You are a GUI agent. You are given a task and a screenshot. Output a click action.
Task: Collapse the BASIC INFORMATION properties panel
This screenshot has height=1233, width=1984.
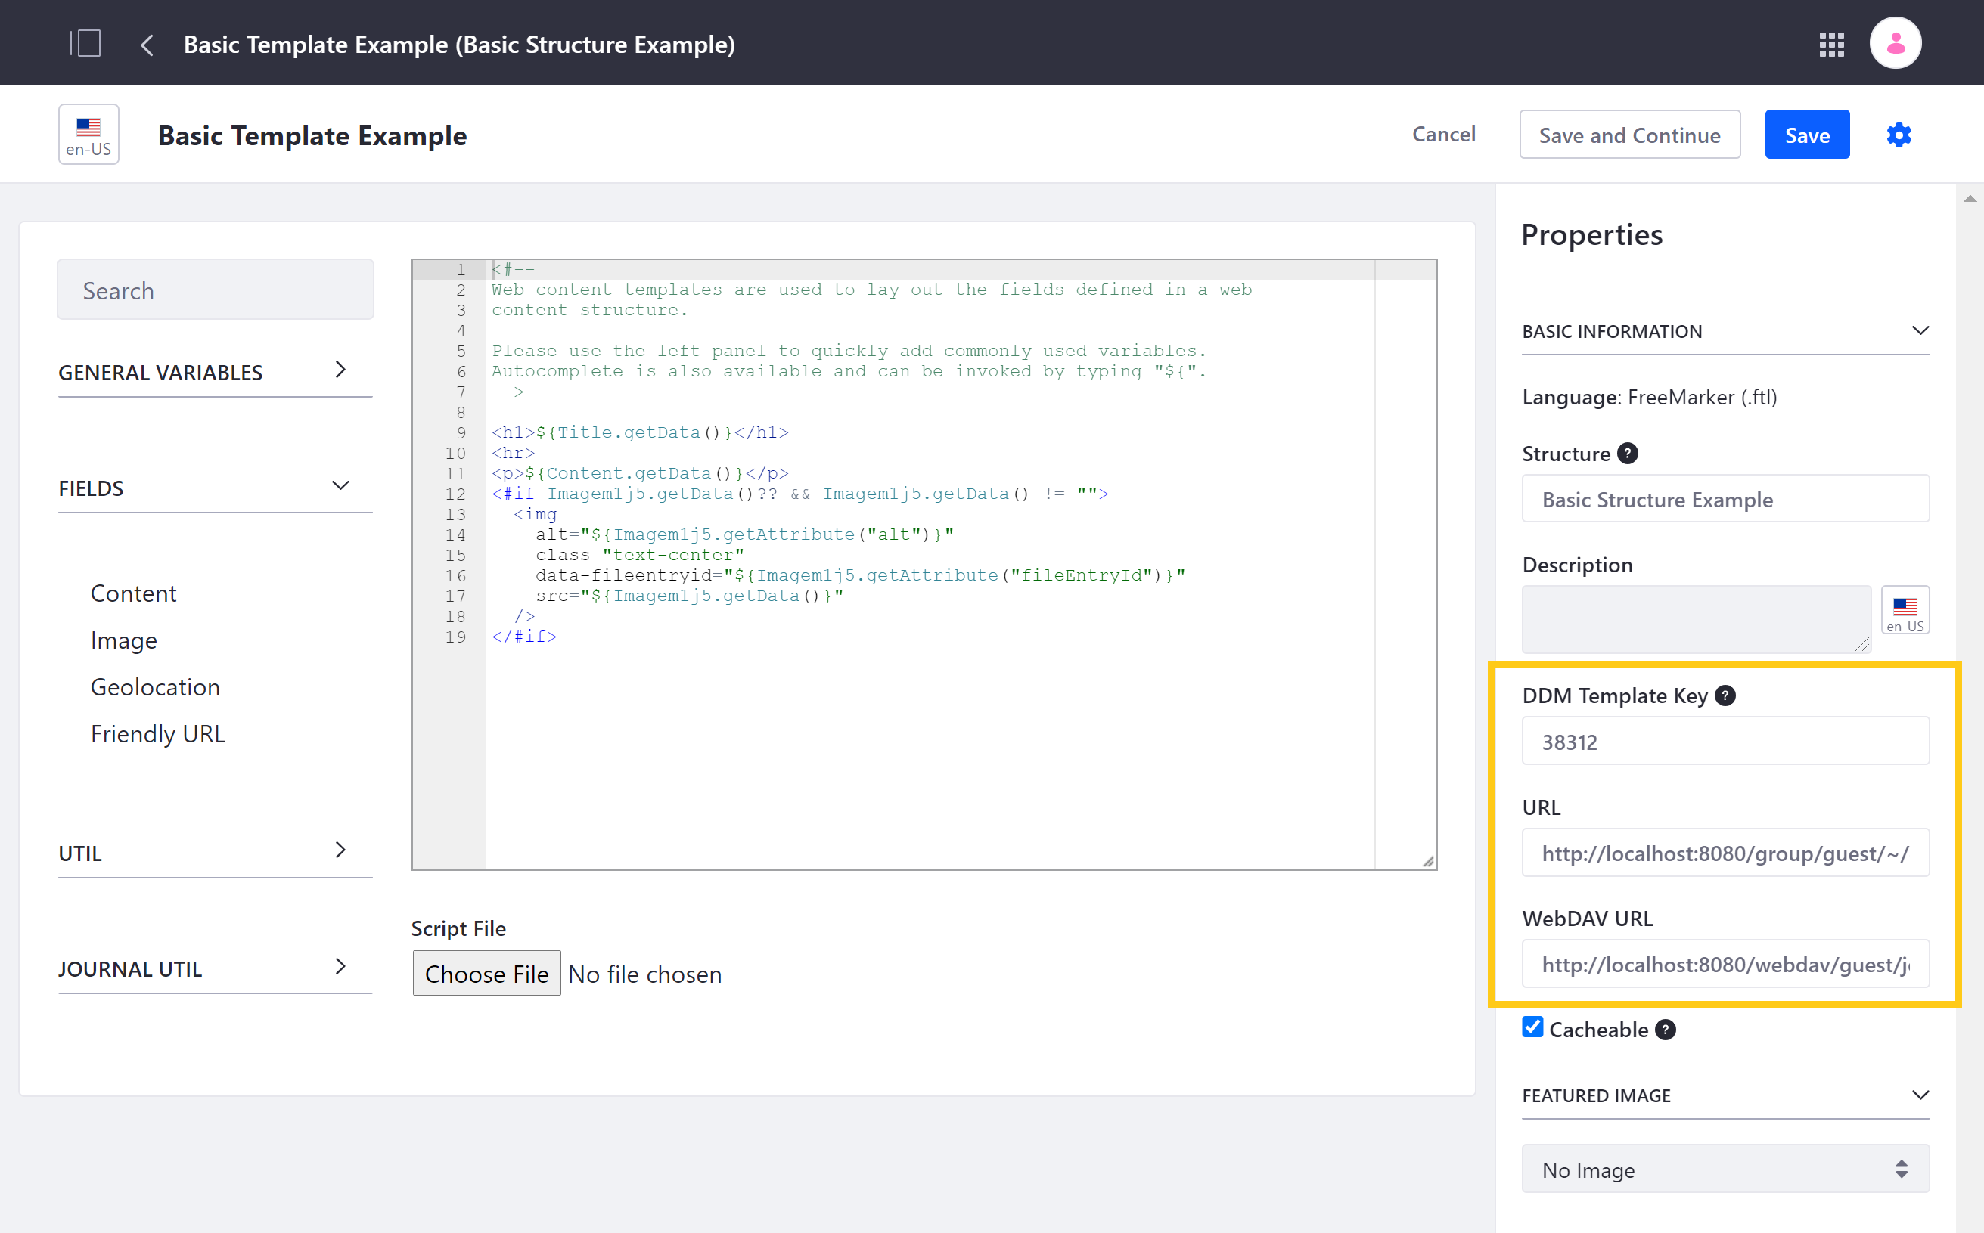[x=1919, y=330]
